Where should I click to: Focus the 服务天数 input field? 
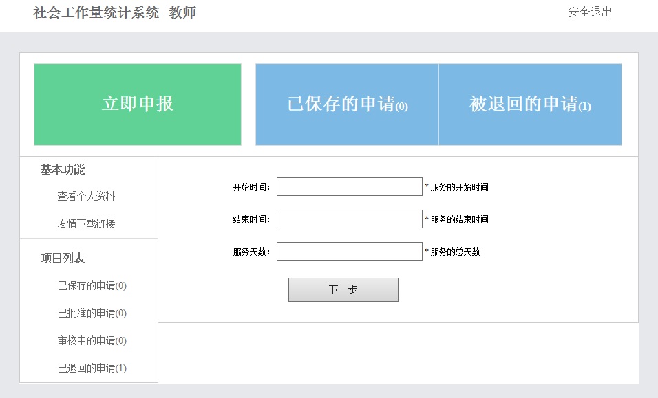[x=350, y=252]
